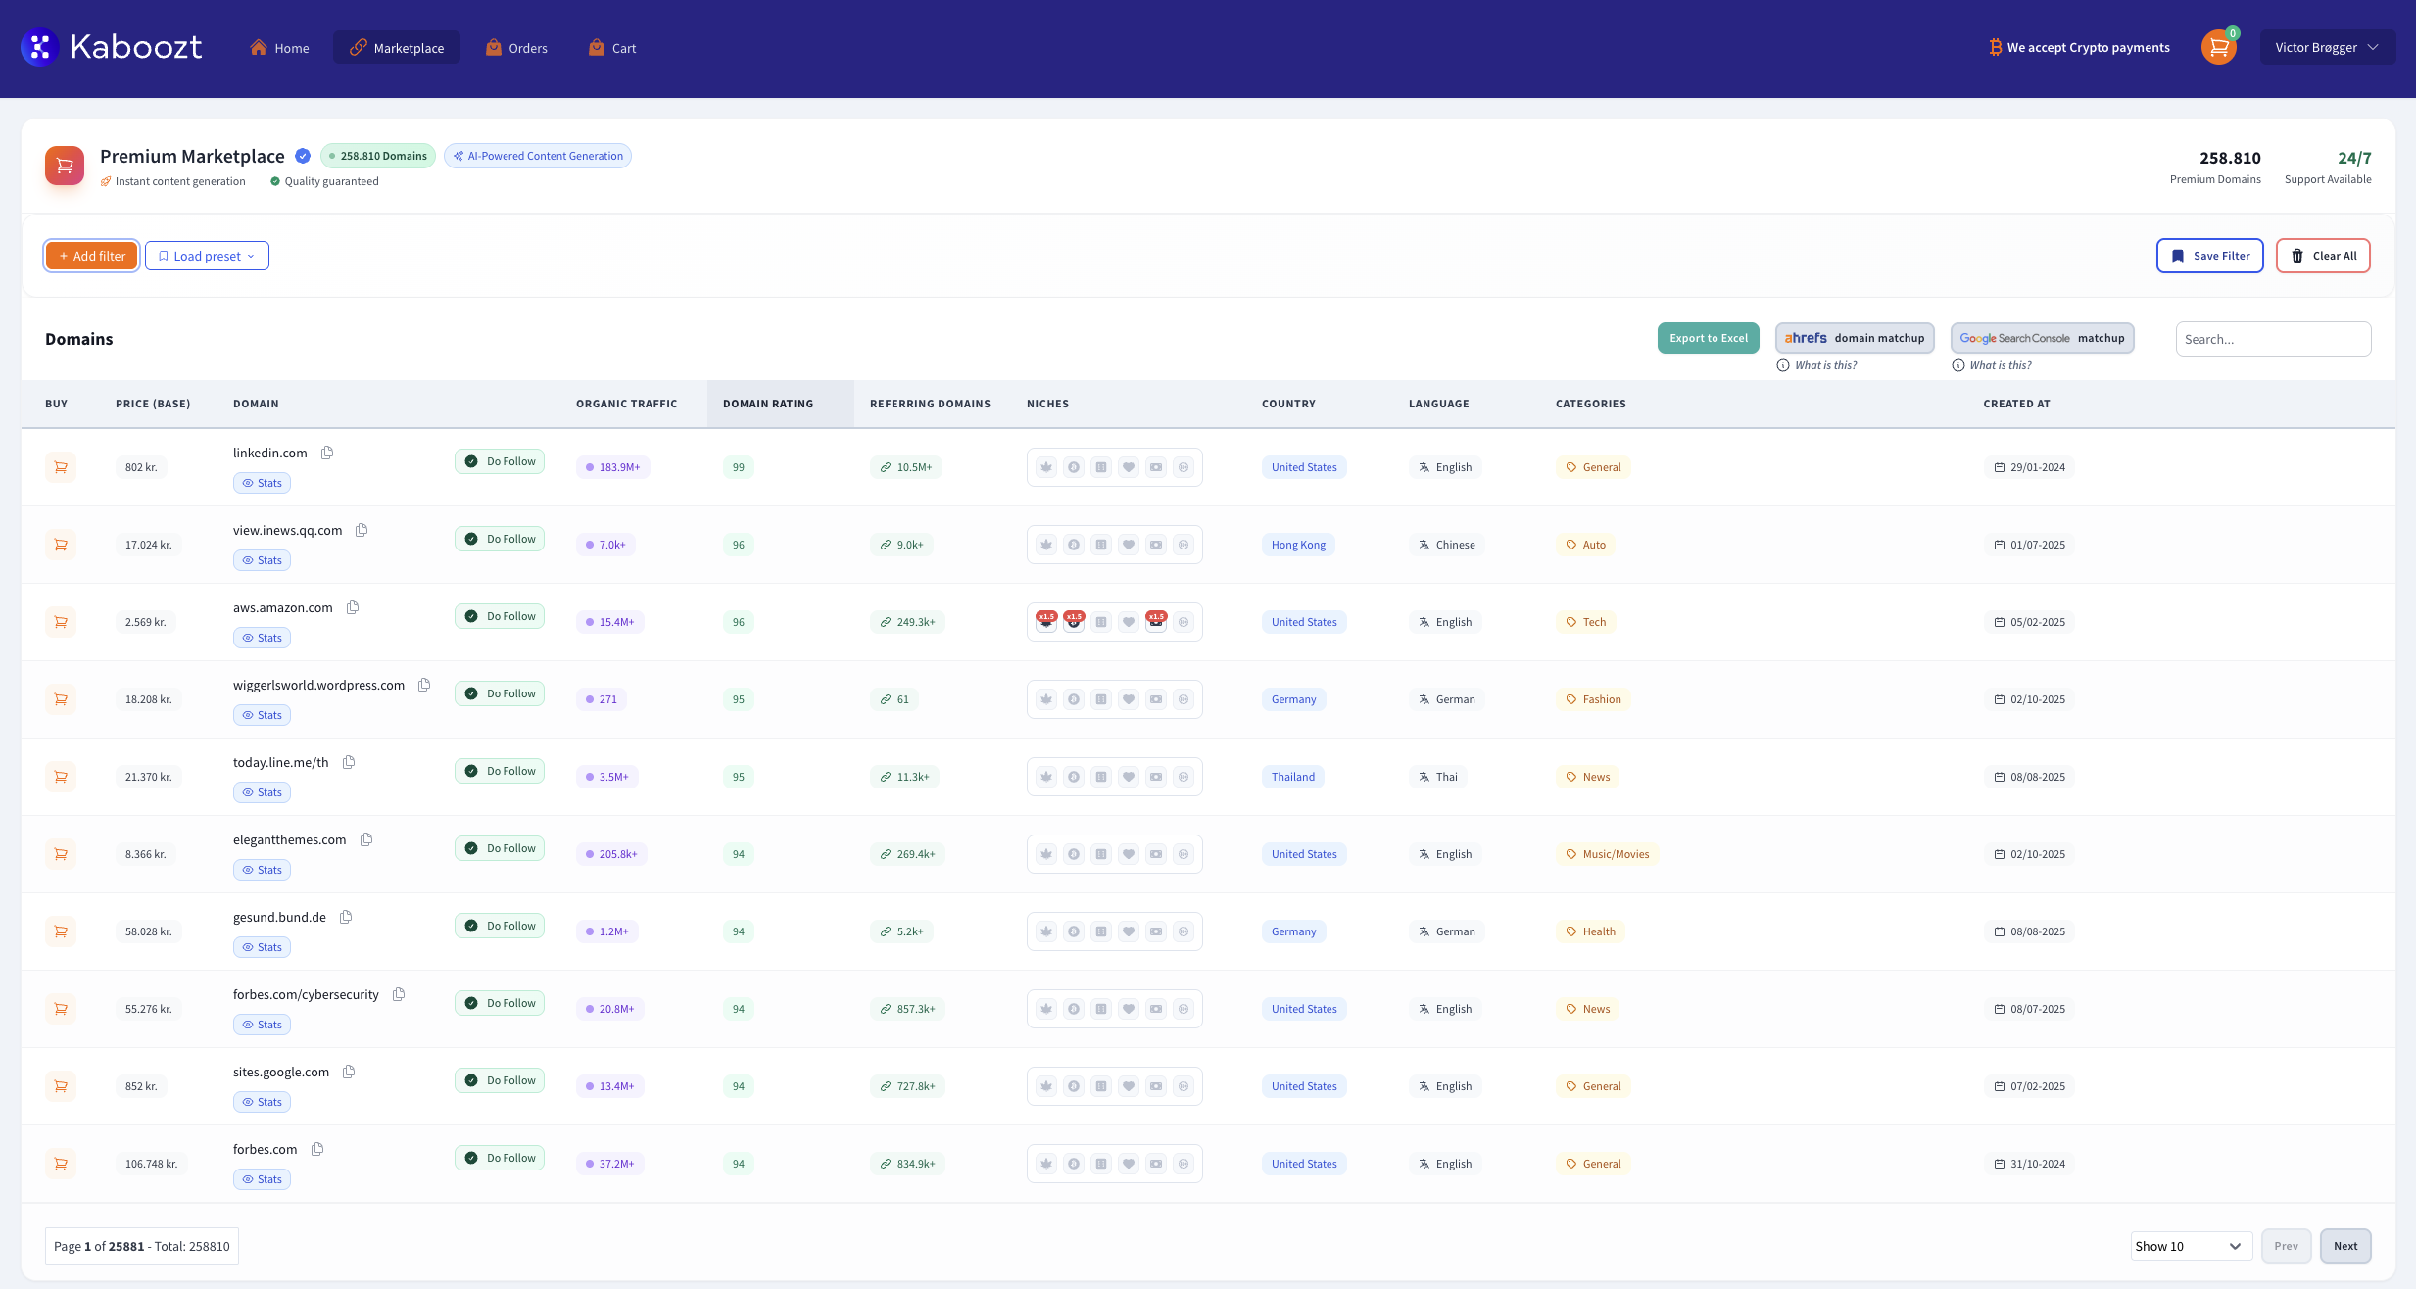The width and height of the screenshot is (2416, 1289).
Task: Click Clear All to remove filters
Action: pyautogui.click(x=2323, y=256)
